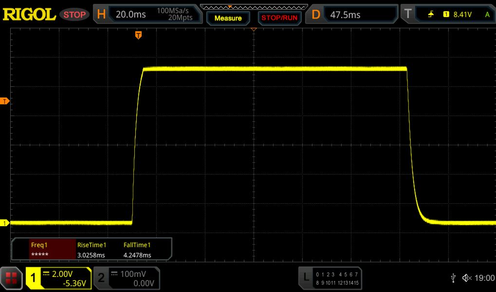Click the STOP acquisition status badge

[x=74, y=15]
